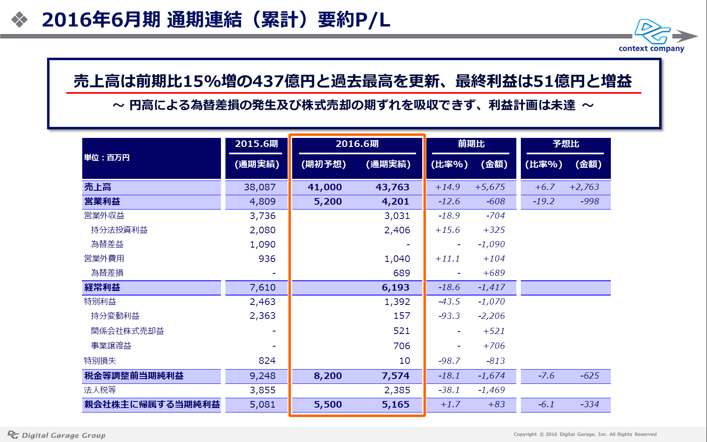Click the 2,406 equity method profit value
The width and height of the screenshot is (707, 442).
397,230
